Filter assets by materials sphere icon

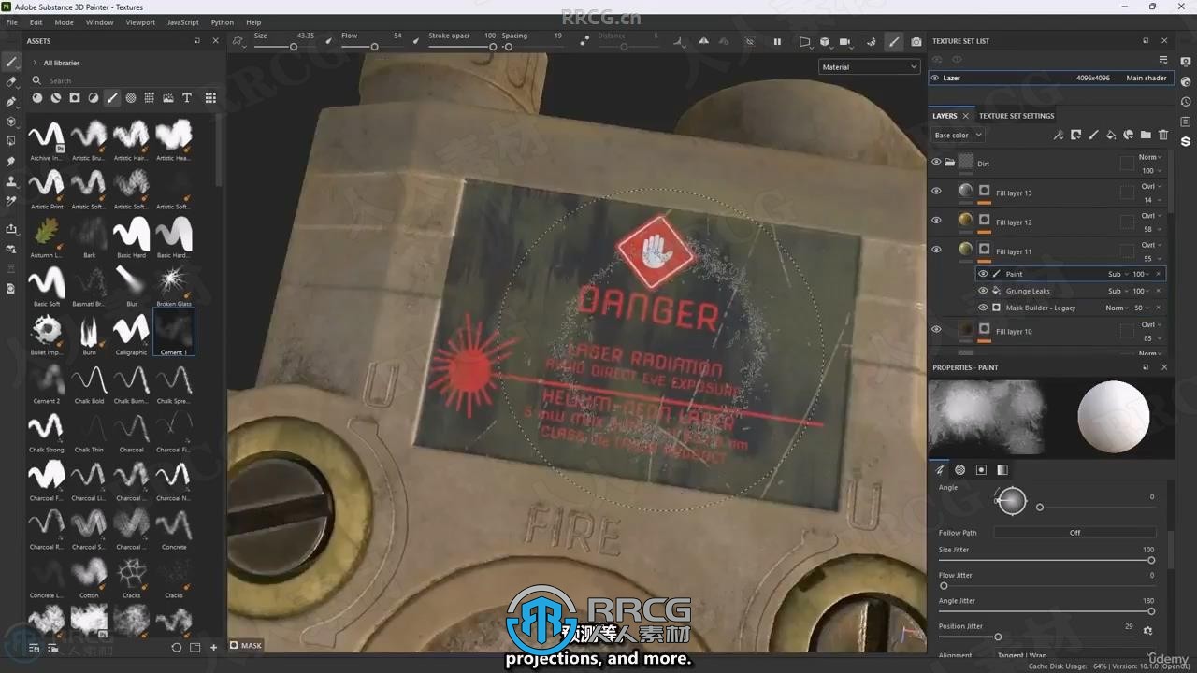click(37, 98)
